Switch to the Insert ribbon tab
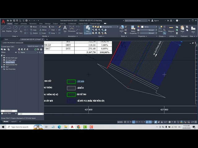198x148 pixels. pyautogui.click(x=16, y=23)
